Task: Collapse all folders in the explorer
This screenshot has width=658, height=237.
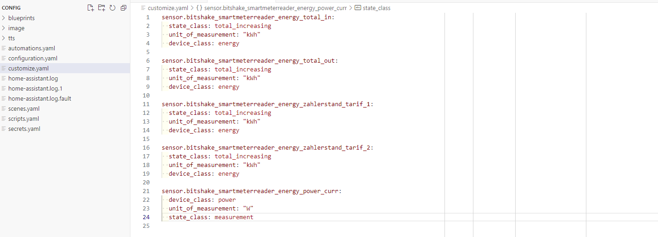Action: (124, 8)
